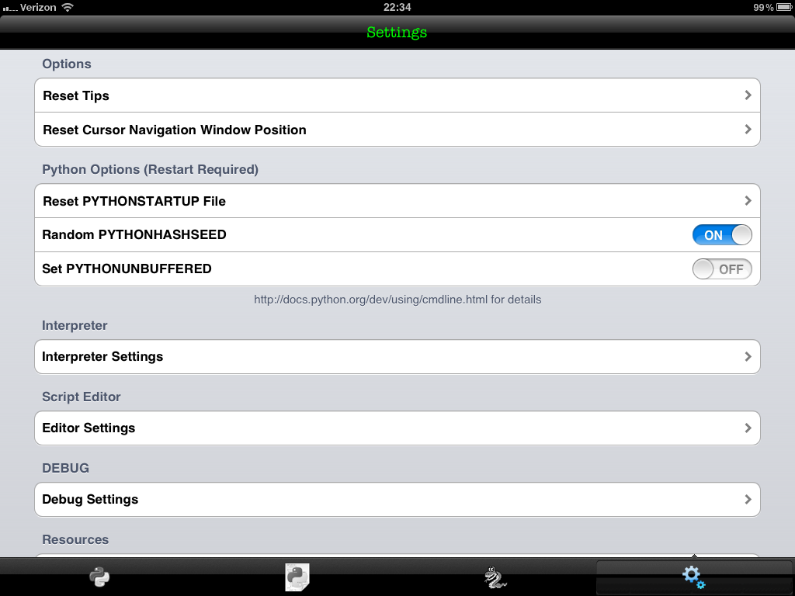The height and width of the screenshot is (596, 795).
Task: Turn off Random PYTHONHASHSEED switch
Action: pyautogui.click(x=722, y=234)
